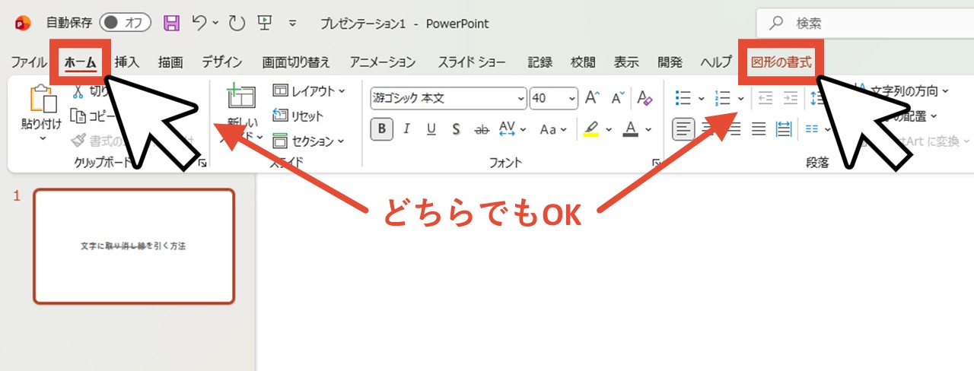This screenshot has height=371, width=974.
Task: Open the File (ファイル) tab
Action: pos(29,62)
